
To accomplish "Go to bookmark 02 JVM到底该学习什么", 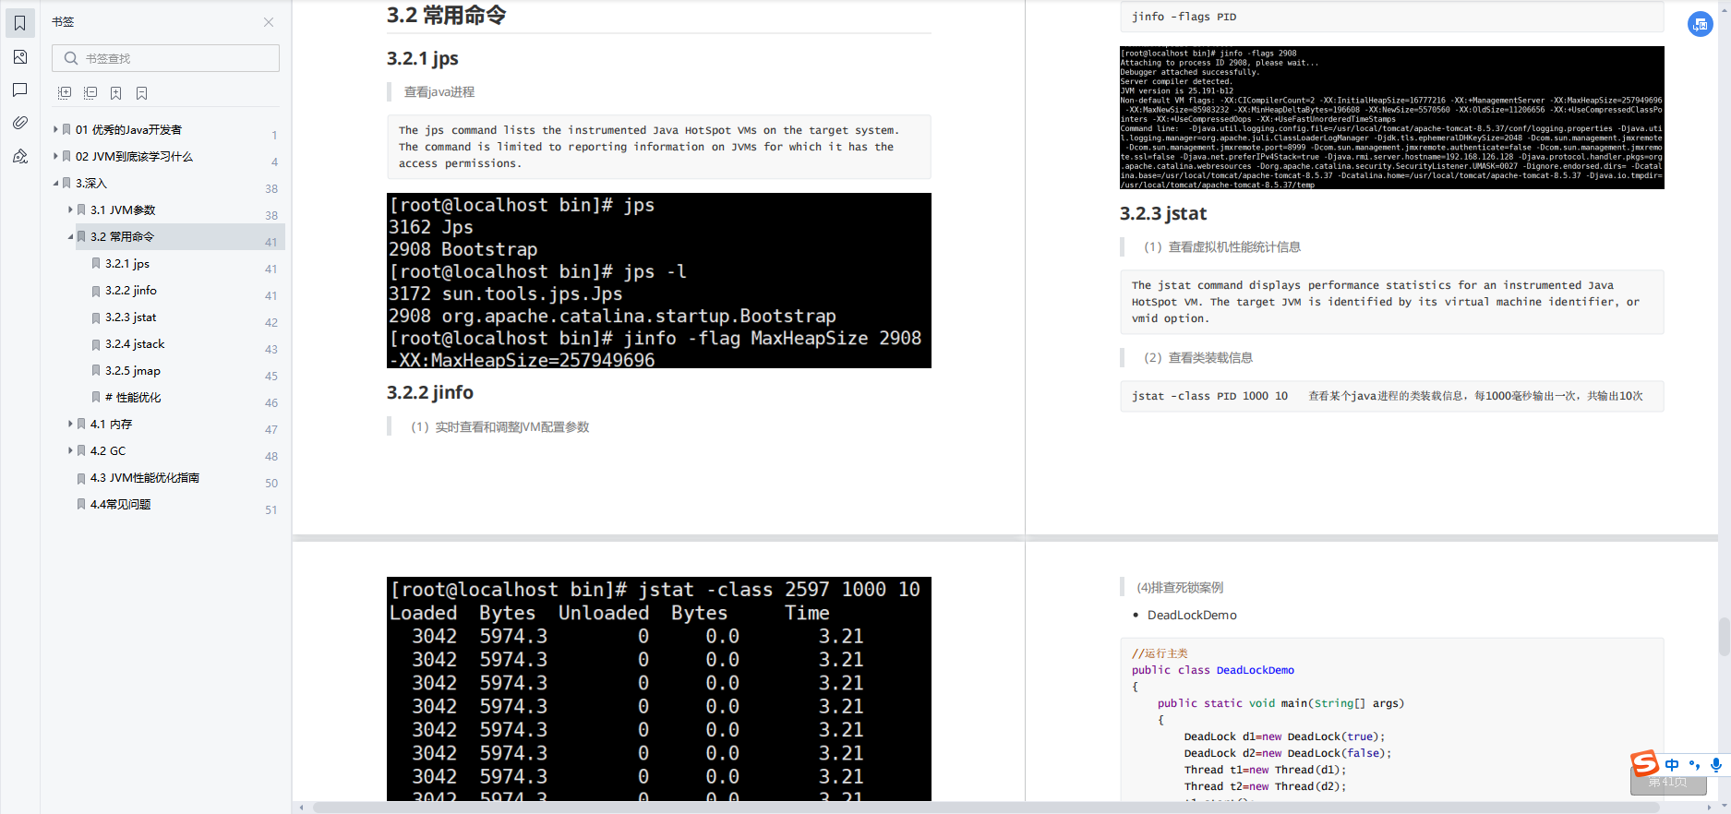I will pos(134,157).
